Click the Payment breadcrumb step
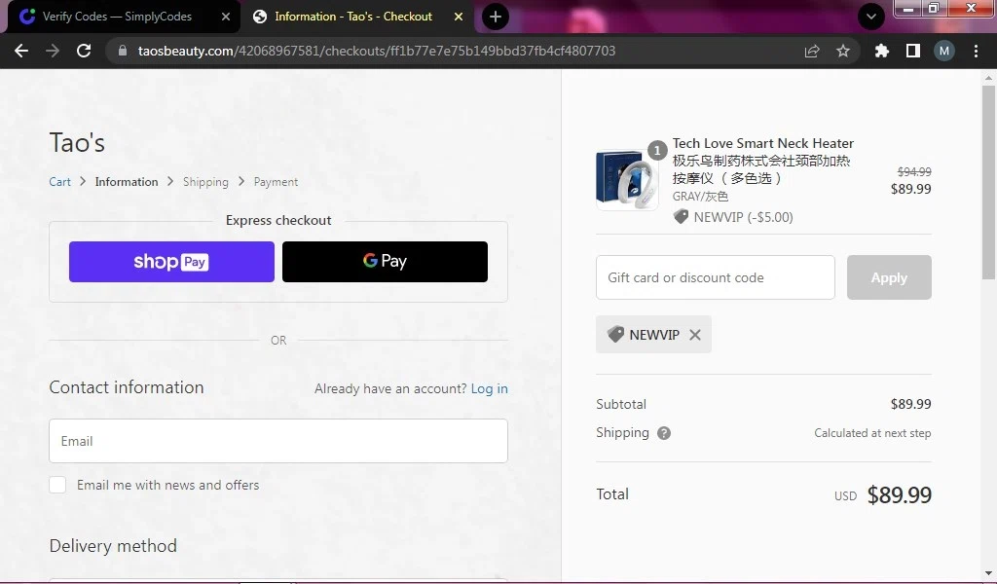 click(x=276, y=182)
